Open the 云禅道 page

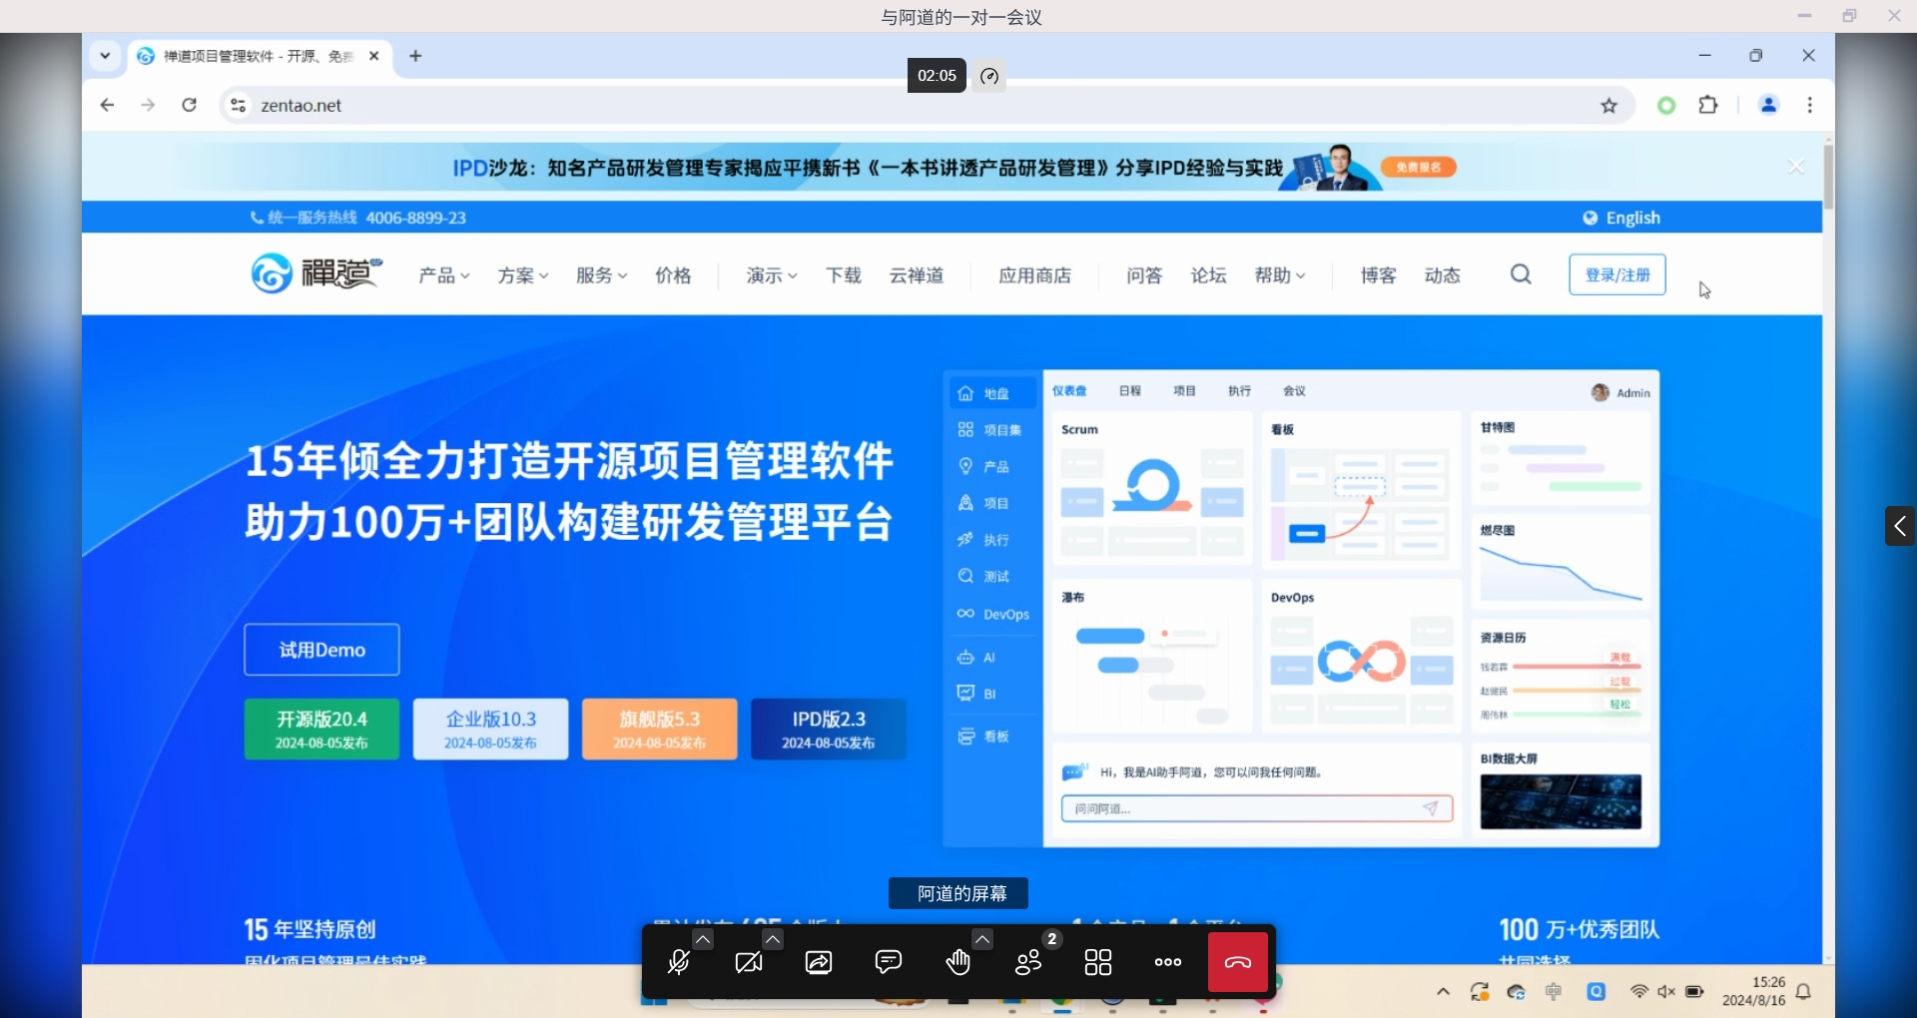(917, 275)
